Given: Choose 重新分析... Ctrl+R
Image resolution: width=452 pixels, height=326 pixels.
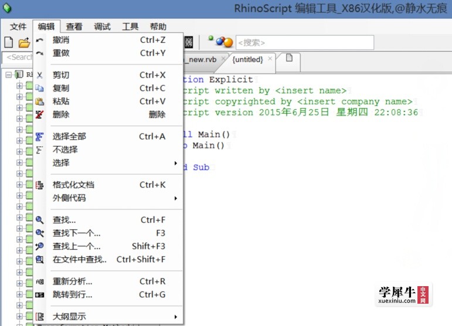Looking at the screenshot, I should coord(108,281).
